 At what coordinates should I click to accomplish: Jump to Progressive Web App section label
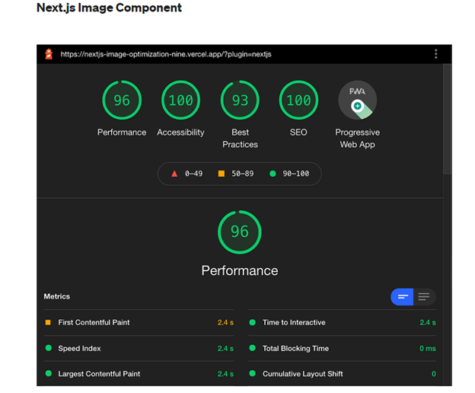pyautogui.click(x=358, y=139)
